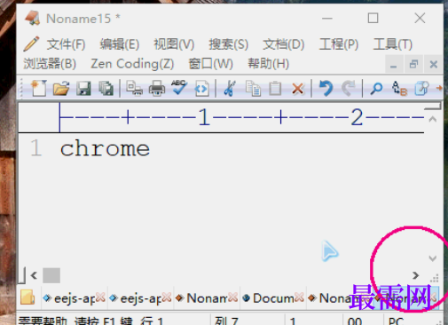Viewport: 448px width, 325px height.
Task: Run the ABC spell check tool
Action: [x=179, y=88]
